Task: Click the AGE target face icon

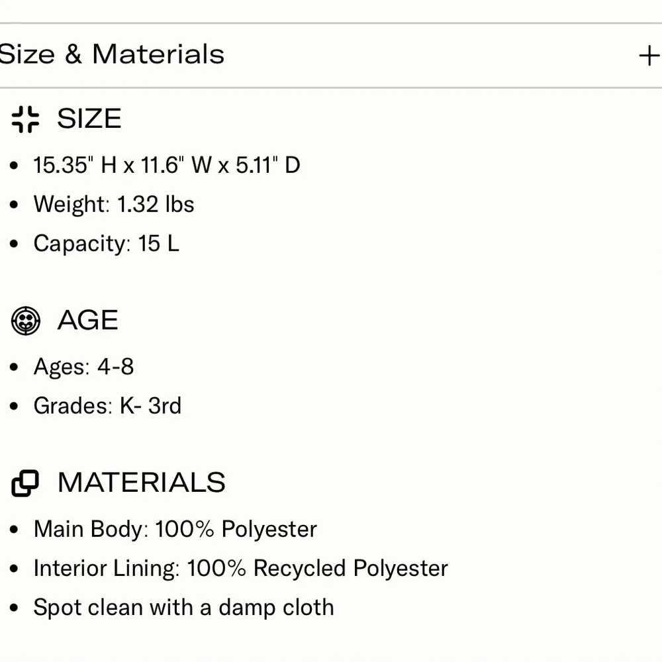Action: point(26,321)
